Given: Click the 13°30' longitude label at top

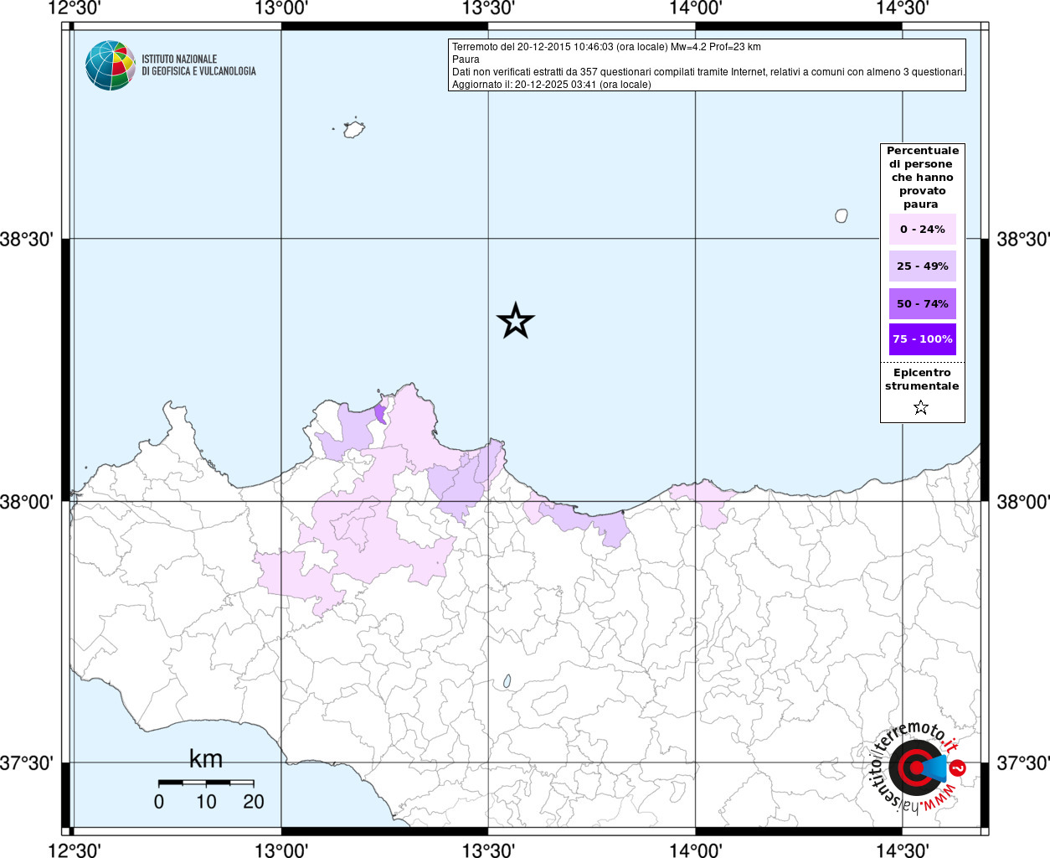Looking at the screenshot, I should click(487, 8).
